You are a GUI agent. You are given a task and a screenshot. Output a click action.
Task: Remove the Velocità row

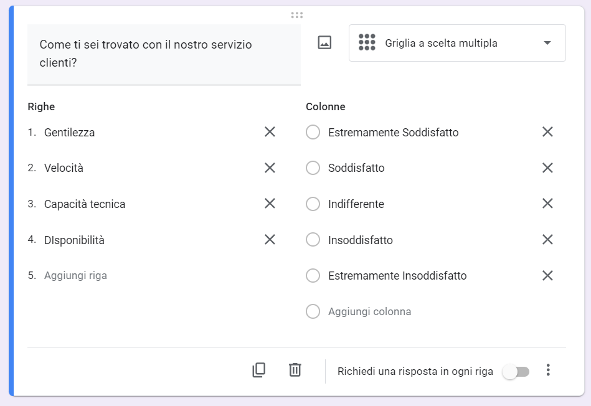(270, 168)
